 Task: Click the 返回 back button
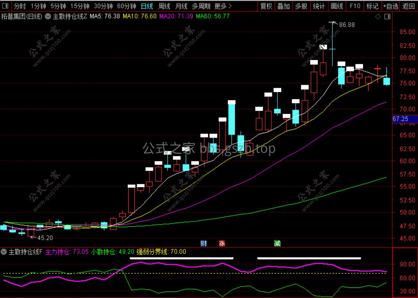(409, 6)
